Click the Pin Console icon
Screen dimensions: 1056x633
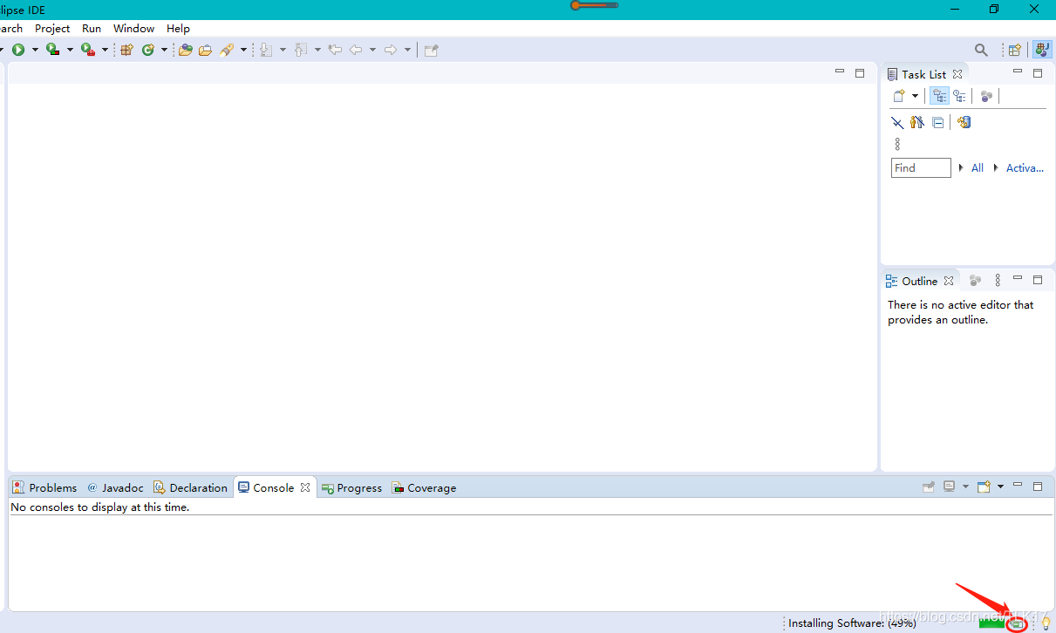[x=929, y=487]
